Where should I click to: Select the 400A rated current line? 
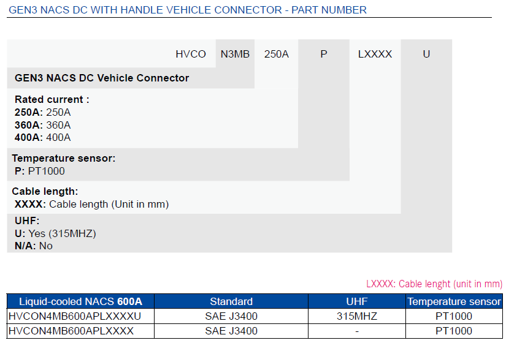pyautogui.click(x=43, y=137)
